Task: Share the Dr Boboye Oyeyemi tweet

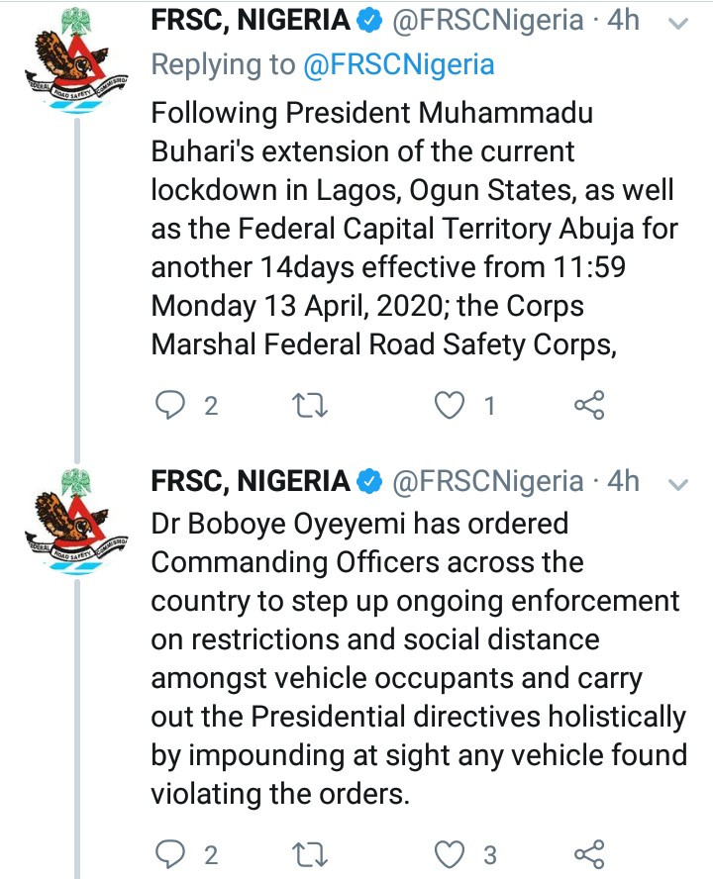Action: point(589,854)
